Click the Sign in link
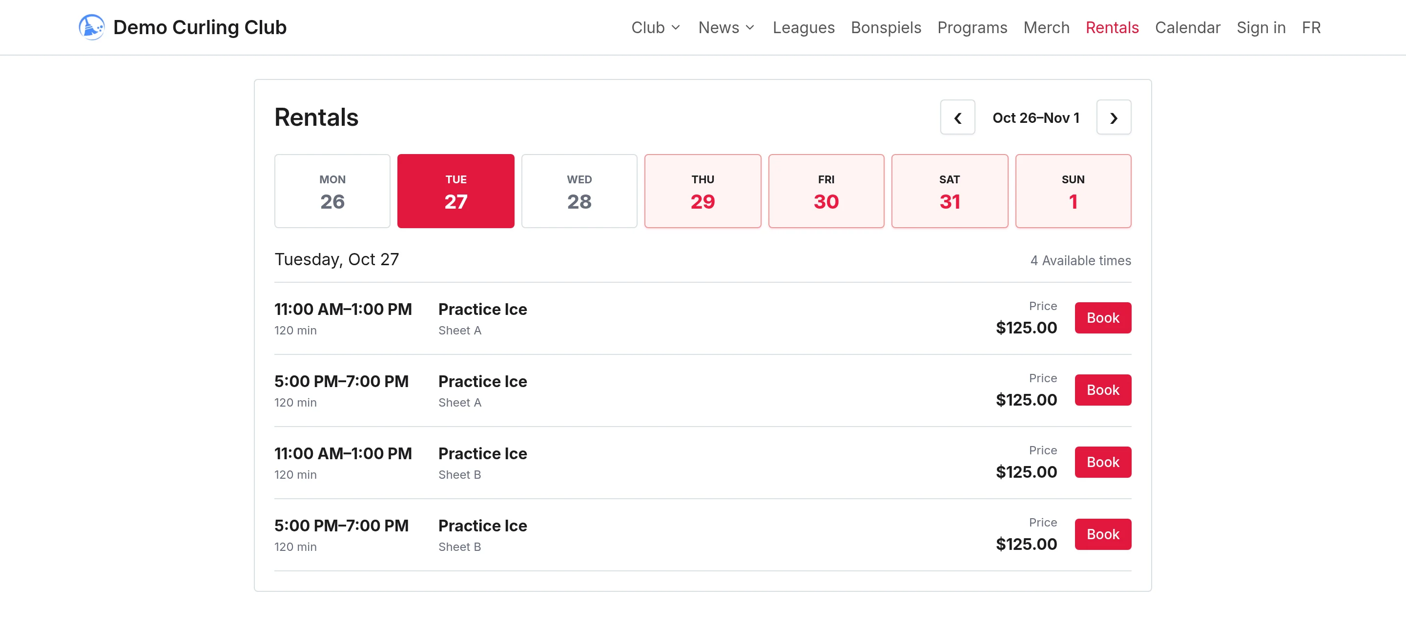 (x=1261, y=27)
